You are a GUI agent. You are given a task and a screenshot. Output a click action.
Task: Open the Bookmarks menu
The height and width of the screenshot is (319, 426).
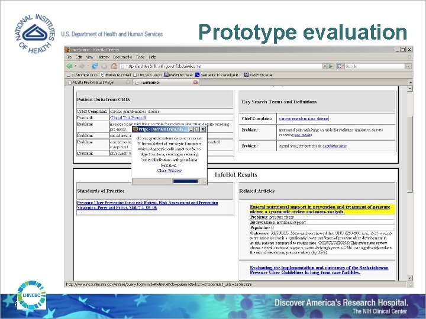point(122,57)
